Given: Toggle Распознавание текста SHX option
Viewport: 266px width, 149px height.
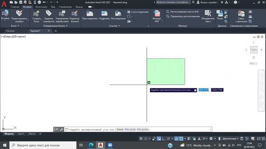Looking at the screenshot, I should click(183, 12).
